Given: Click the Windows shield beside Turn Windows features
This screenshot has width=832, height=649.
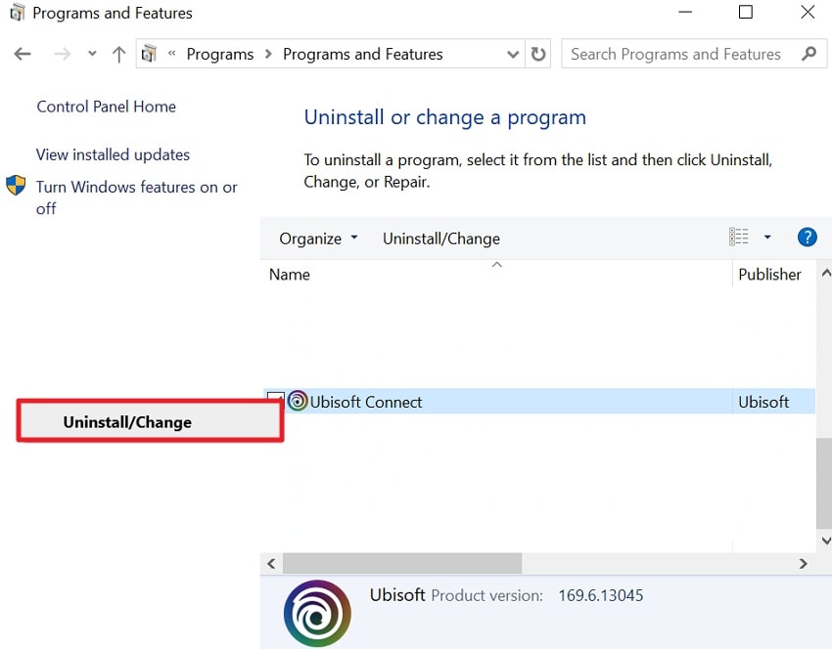Looking at the screenshot, I should point(16,186).
